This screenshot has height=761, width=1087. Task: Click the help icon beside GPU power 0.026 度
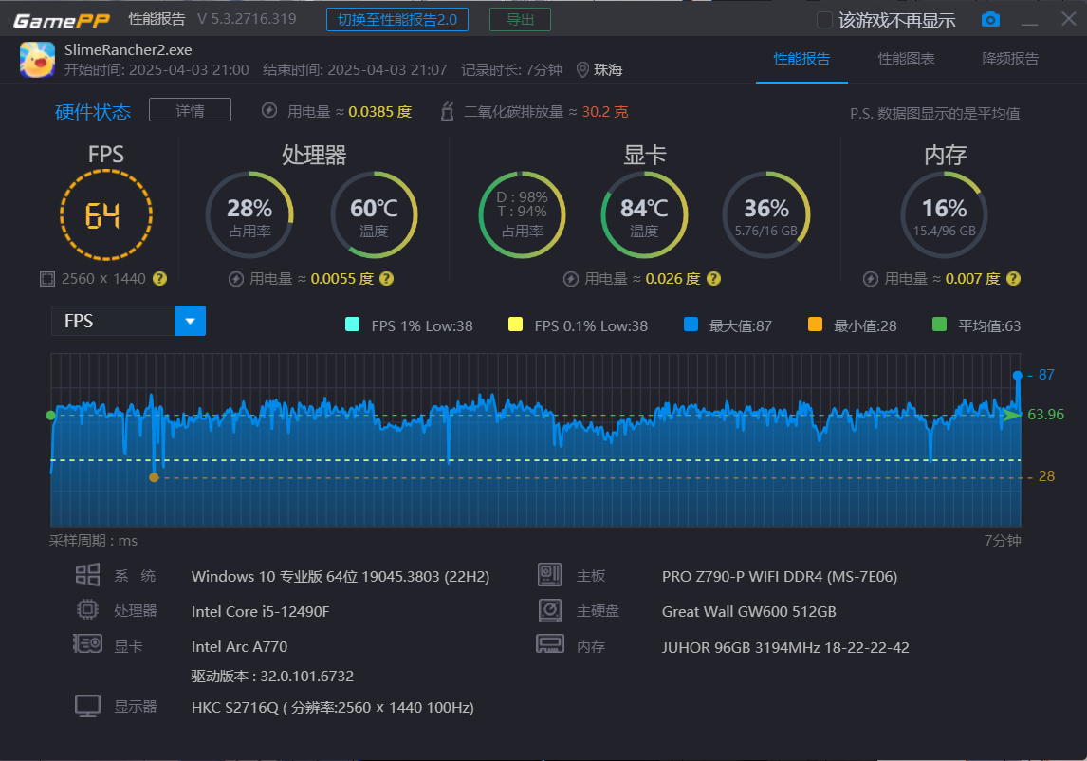tap(713, 279)
